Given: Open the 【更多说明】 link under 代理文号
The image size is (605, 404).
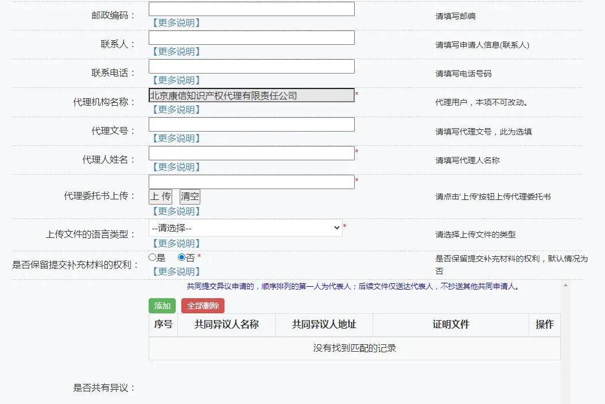Looking at the screenshot, I should click(175, 138).
